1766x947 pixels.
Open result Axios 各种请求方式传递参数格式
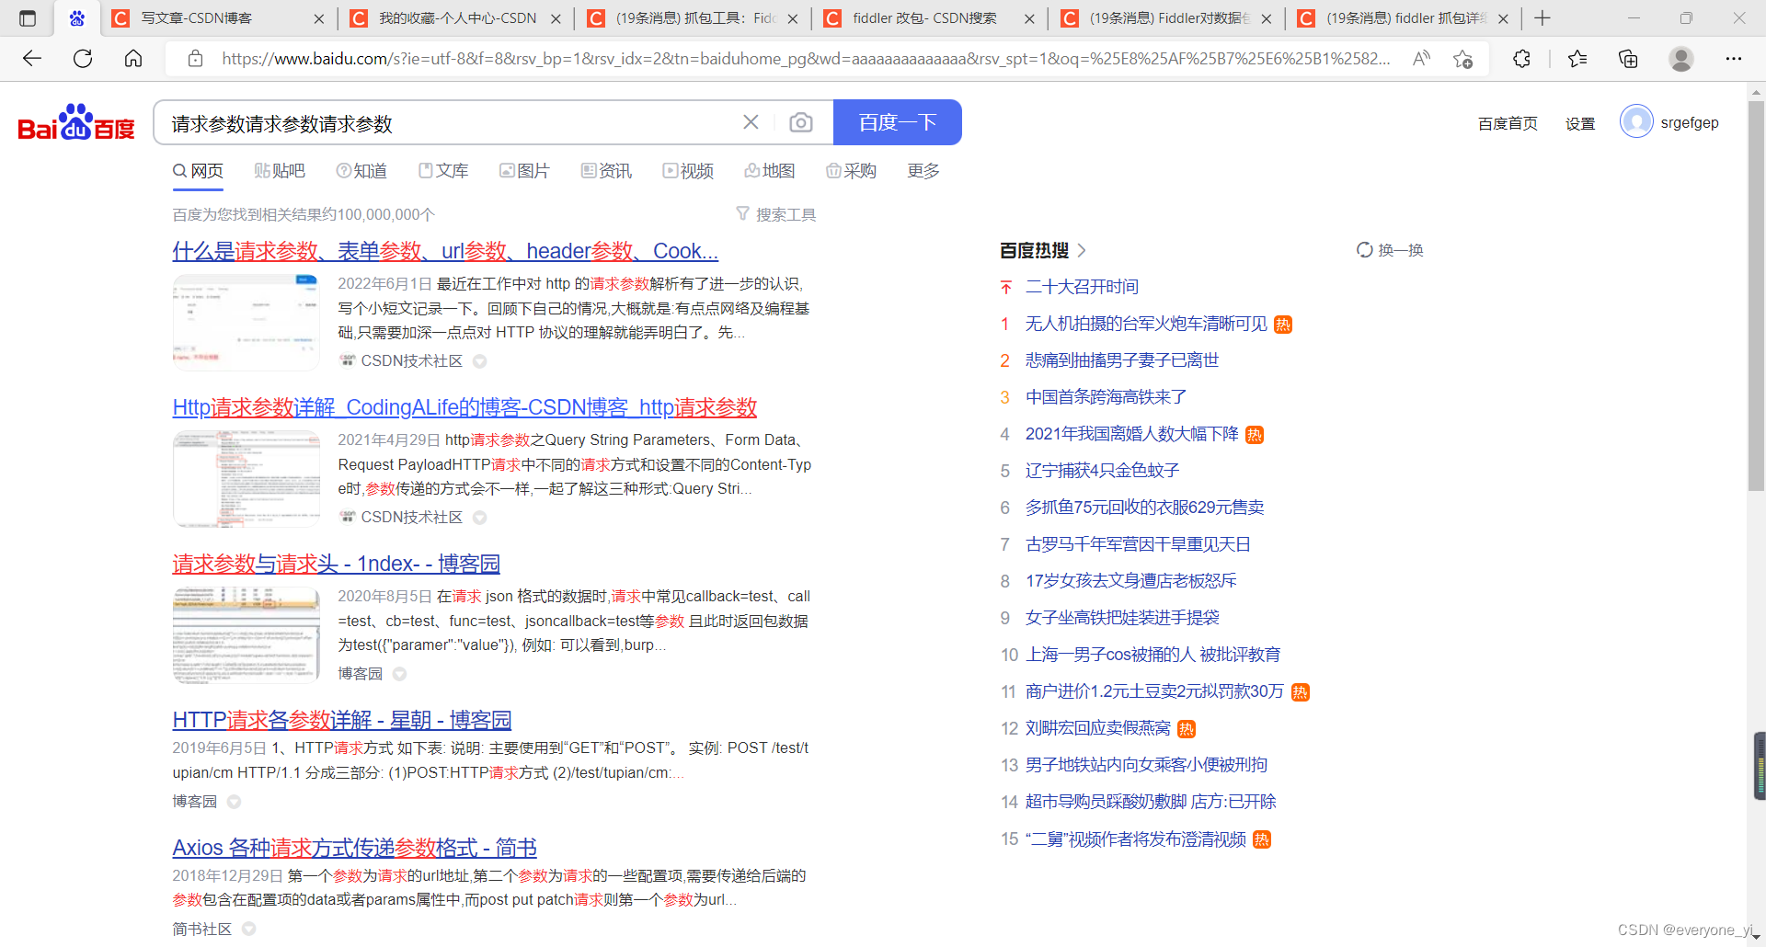coord(354,848)
